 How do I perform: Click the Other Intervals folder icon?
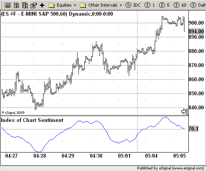[x=83, y=5]
